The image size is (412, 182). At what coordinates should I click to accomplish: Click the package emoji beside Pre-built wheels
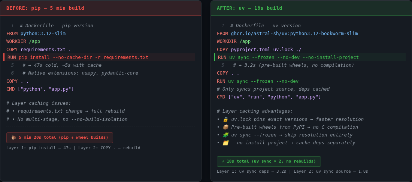[x=225, y=127]
